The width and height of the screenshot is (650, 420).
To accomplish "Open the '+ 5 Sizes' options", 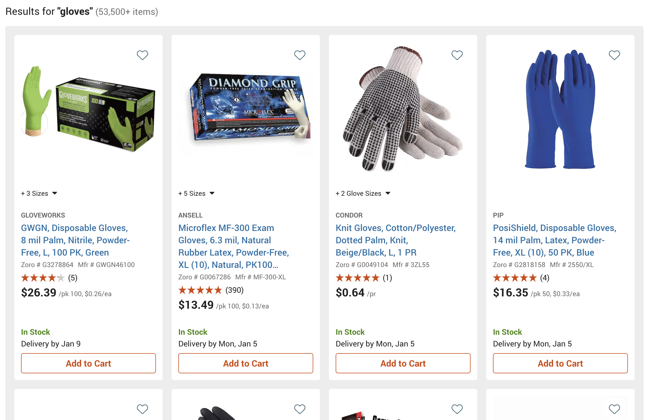I will (x=197, y=194).
